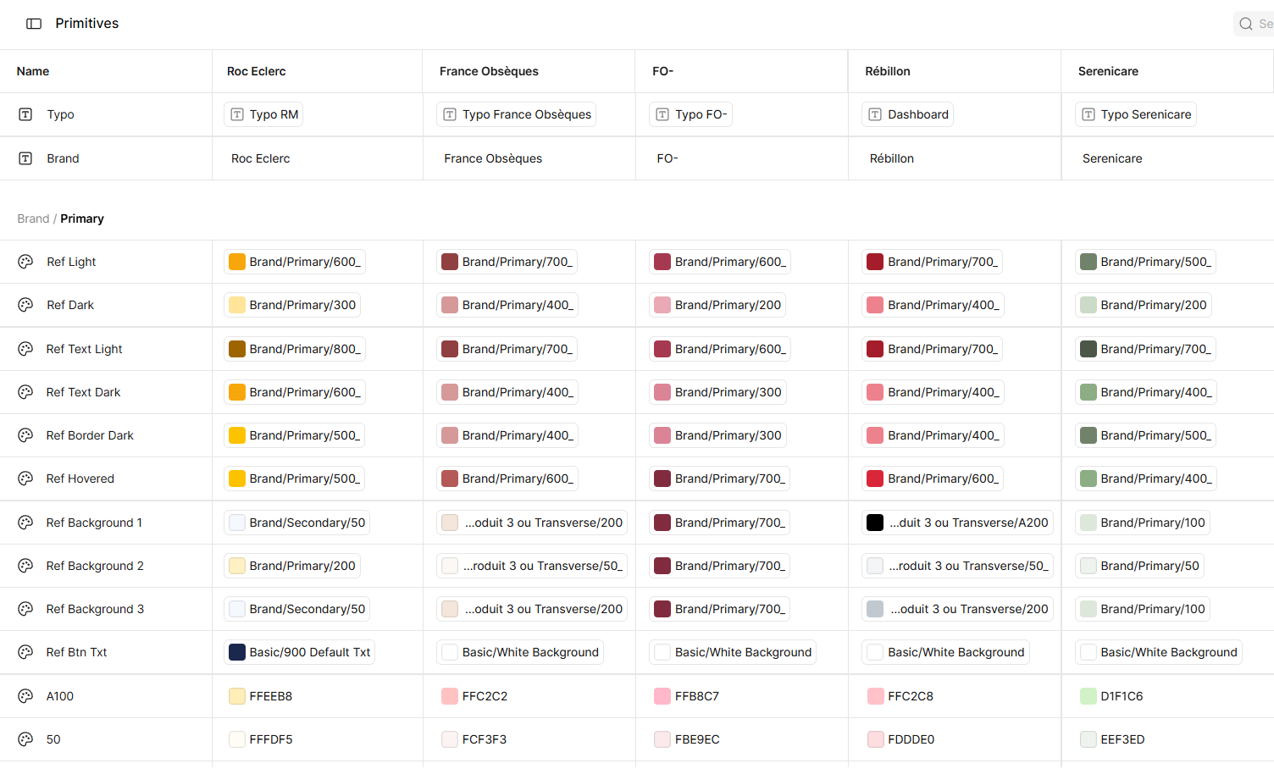Click the palette icon of Ref Btn Txt

click(x=25, y=652)
